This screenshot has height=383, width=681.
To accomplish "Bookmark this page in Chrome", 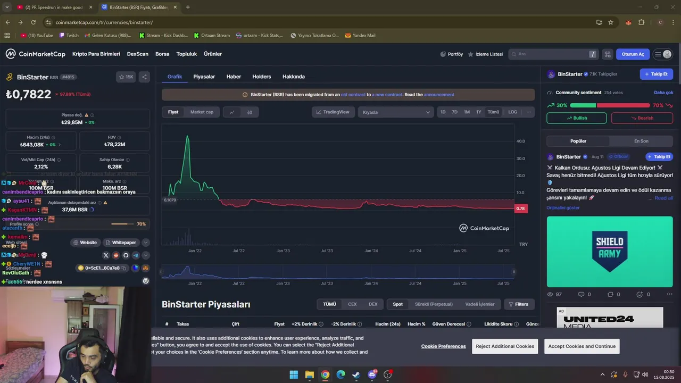I will tap(611, 22).
